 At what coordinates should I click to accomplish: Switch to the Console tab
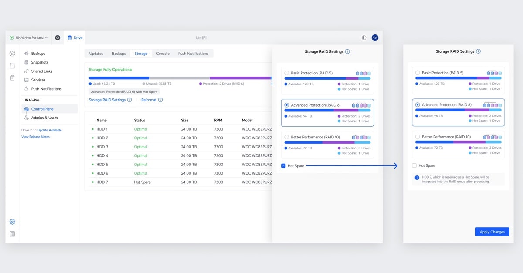pyautogui.click(x=163, y=54)
